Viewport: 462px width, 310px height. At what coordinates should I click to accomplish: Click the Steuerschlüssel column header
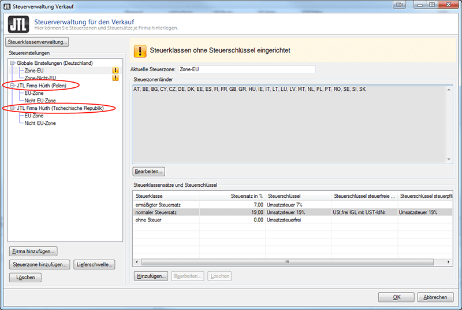click(299, 196)
